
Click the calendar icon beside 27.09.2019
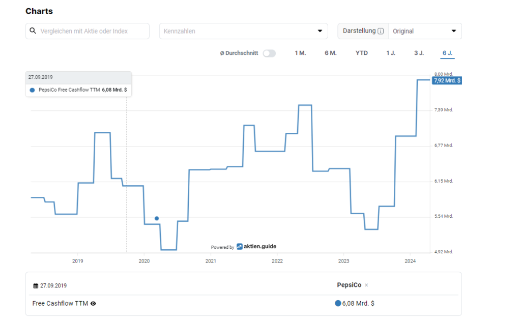coord(36,286)
